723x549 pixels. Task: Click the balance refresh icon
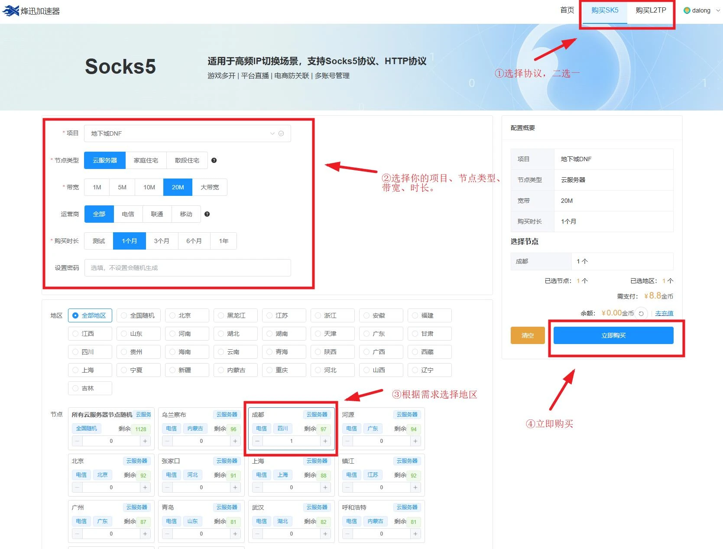coord(641,313)
